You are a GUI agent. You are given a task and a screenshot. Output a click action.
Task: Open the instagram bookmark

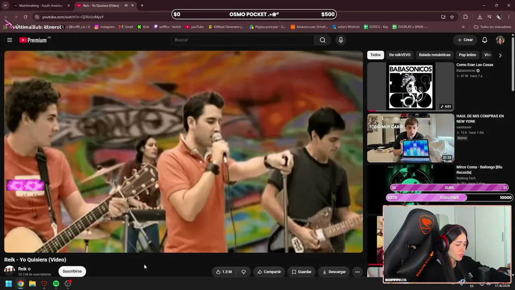(104, 27)
